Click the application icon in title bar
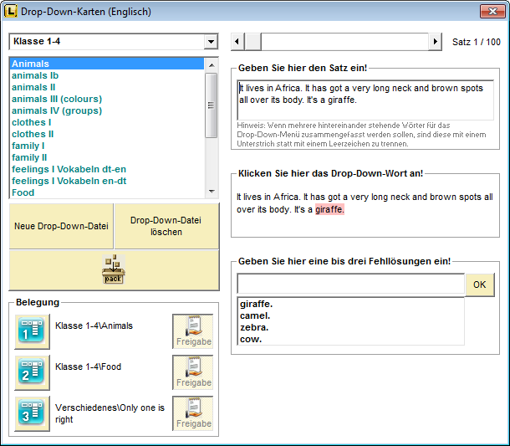Viewport: 510px width, 446px height. coord(11,11)
